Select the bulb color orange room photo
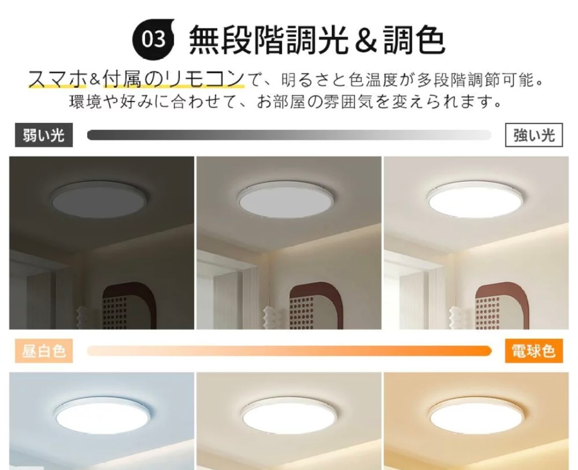This screenshot has width=578, height=470. [x=476, y=421]
